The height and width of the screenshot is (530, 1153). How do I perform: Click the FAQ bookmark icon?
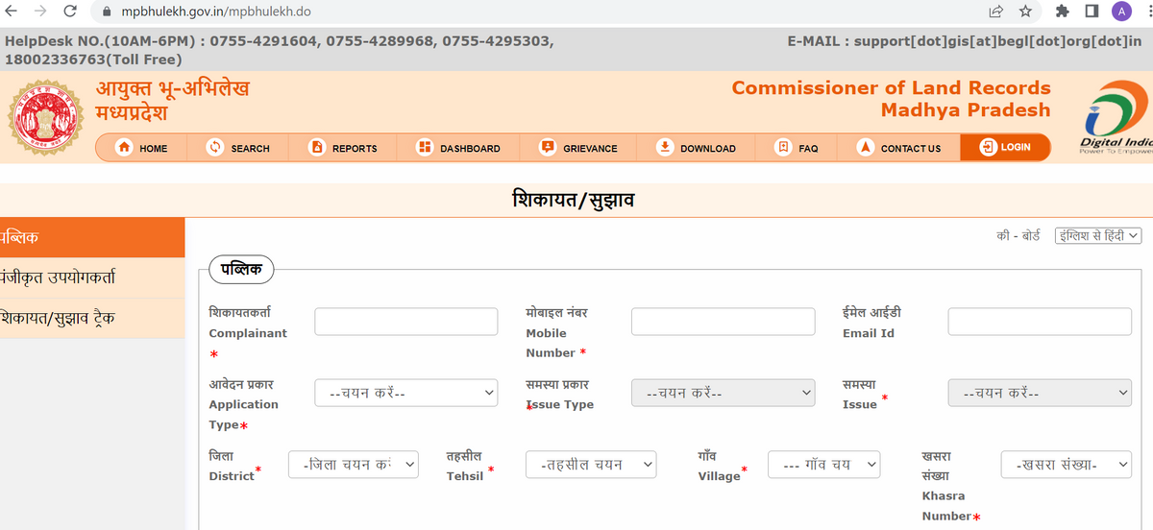coord(783,148)
